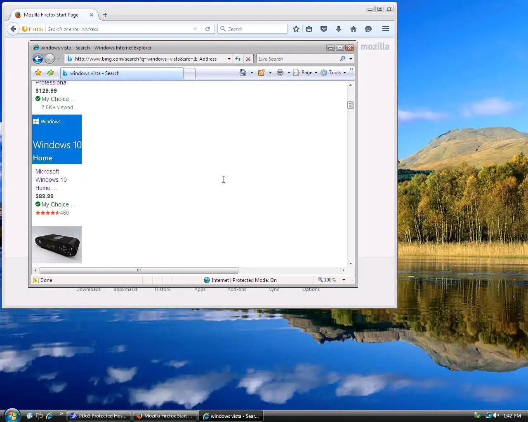Open the IE Page menu
The height and width of the screenshot is (422, 528).
point(306,73)
